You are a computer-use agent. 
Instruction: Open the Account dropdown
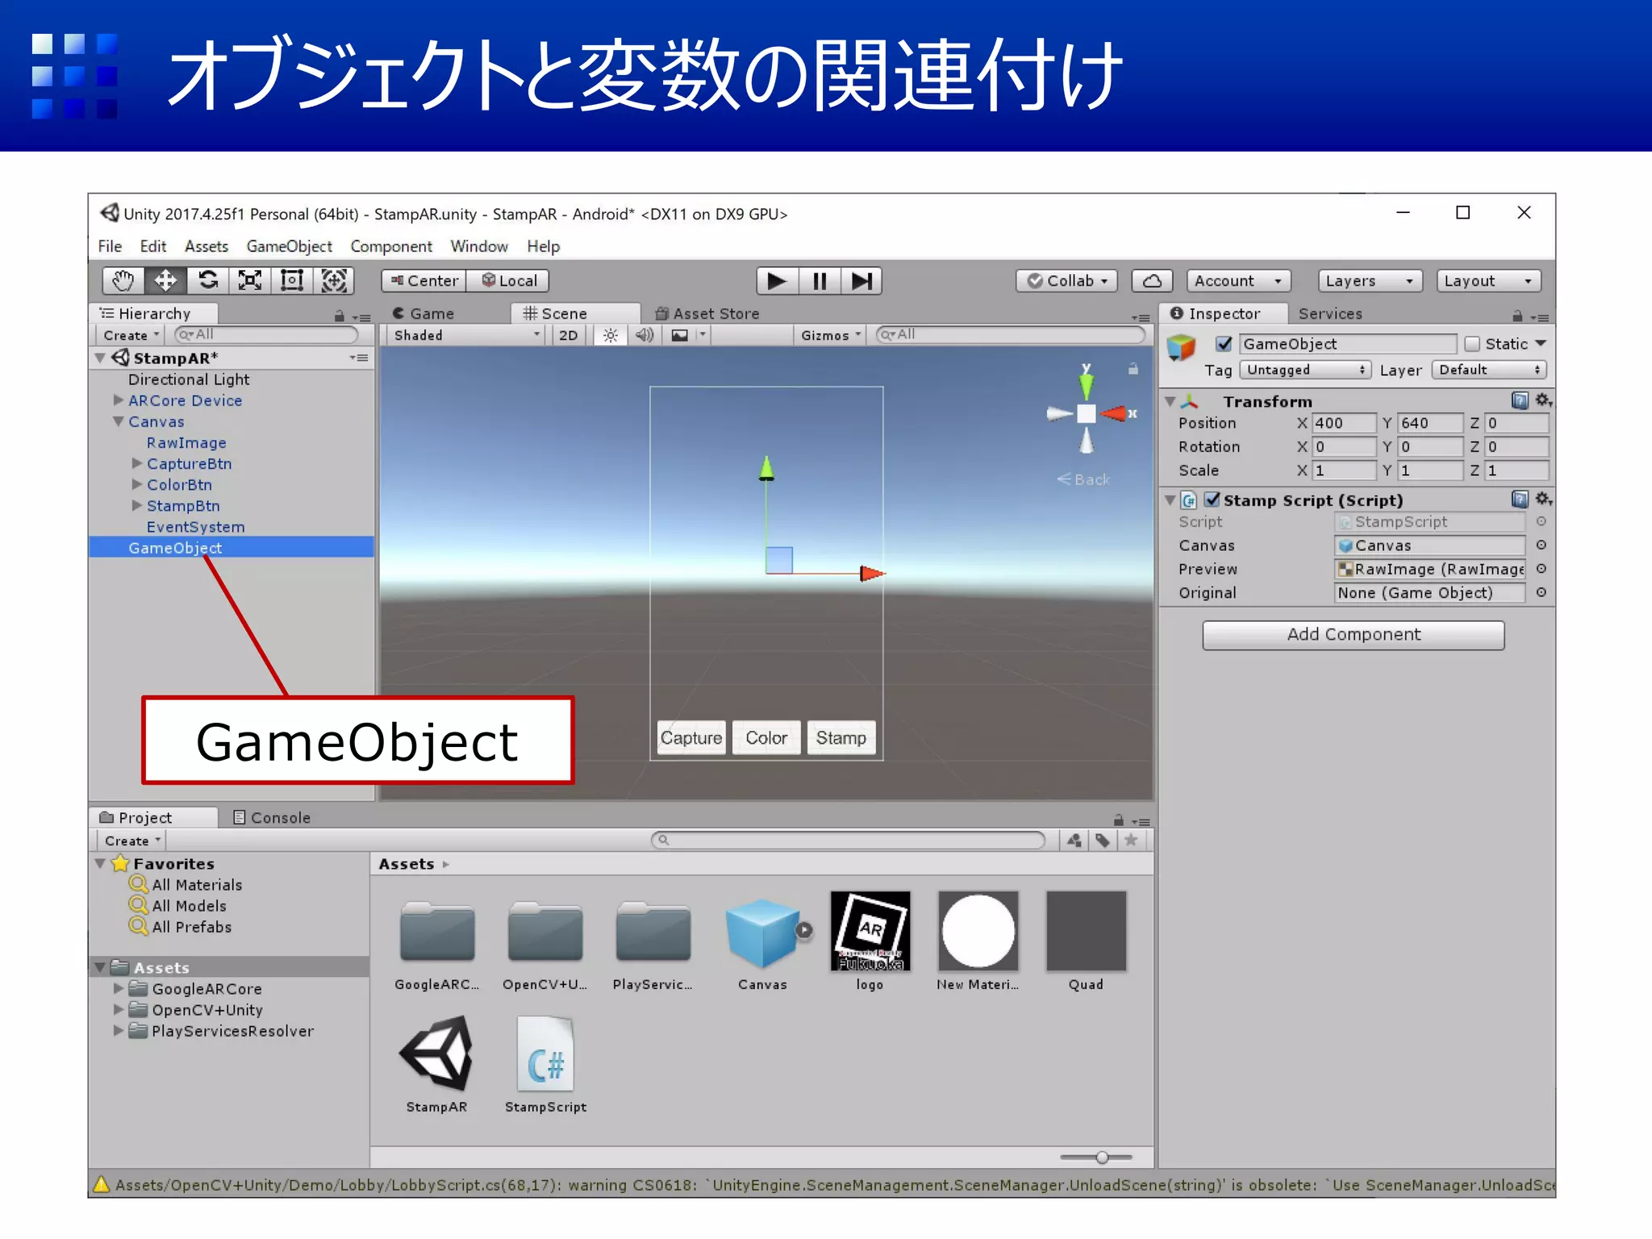(1238, 281)
